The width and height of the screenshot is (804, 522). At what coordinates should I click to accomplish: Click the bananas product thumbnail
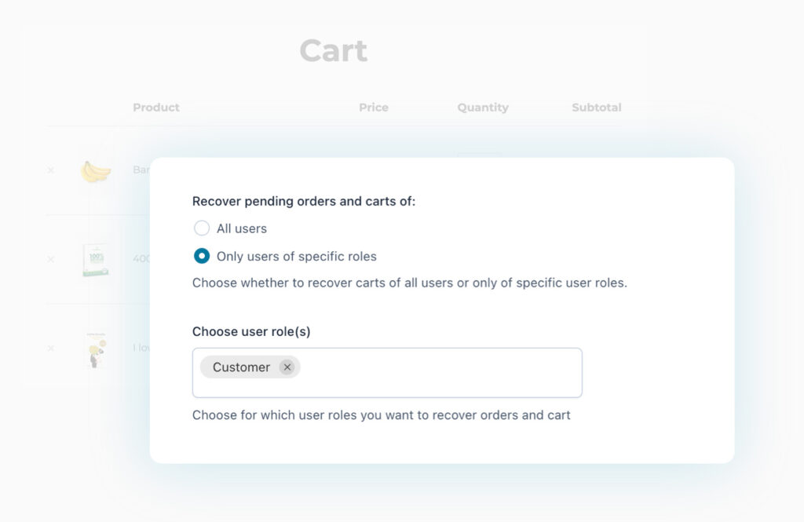pos(95,170)
